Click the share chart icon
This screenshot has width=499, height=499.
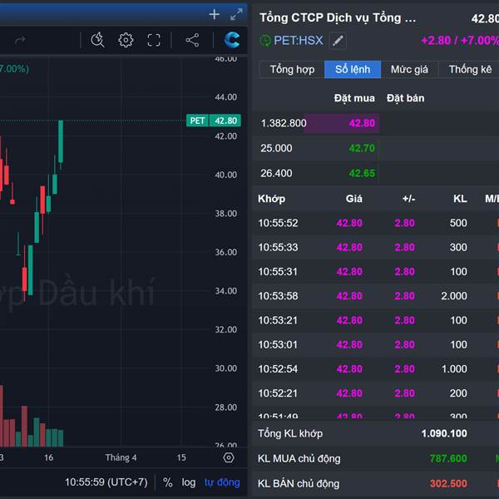[x=192, y=40]
